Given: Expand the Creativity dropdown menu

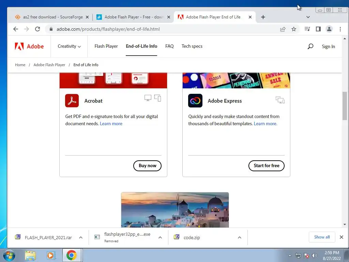Looking at the screenshot, I should (69, 46).
